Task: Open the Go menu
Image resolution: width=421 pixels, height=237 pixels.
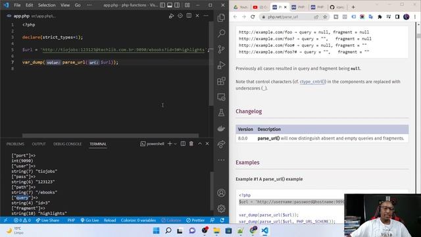Action: 78,5
